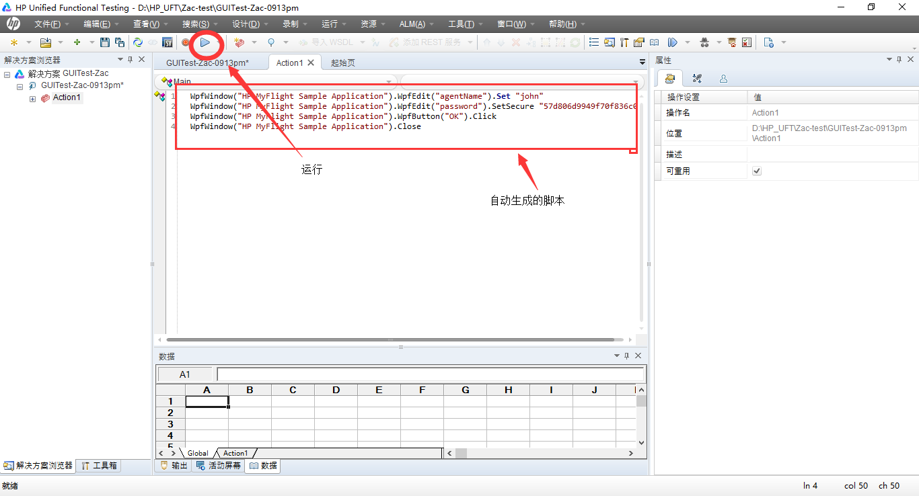The height and width of the screenshot is (496, 919).
Task: Pin the 解决方案浏览器 panel
Action: (131, 60)
